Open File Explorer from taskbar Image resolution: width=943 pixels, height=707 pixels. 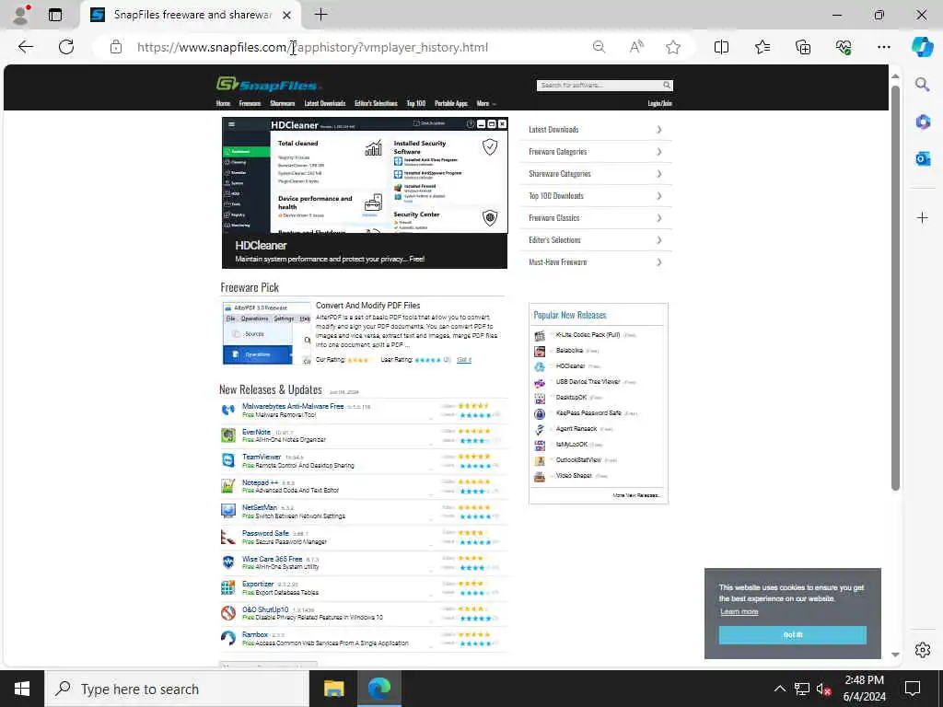pos(333,689)
